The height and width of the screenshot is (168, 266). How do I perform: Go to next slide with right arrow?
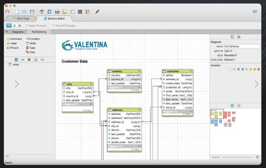(256, 84)
